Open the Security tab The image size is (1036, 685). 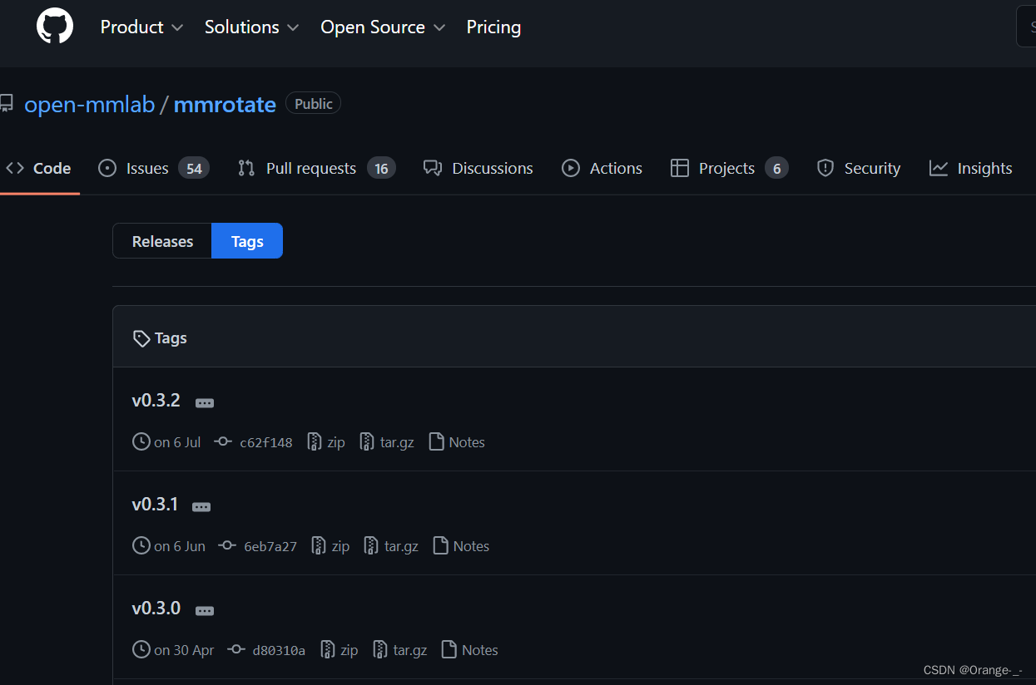click(x=859, y=169)
